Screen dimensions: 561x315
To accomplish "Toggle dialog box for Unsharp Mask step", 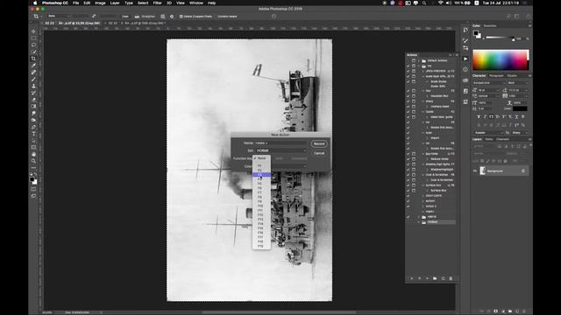I will pos(414,107).
